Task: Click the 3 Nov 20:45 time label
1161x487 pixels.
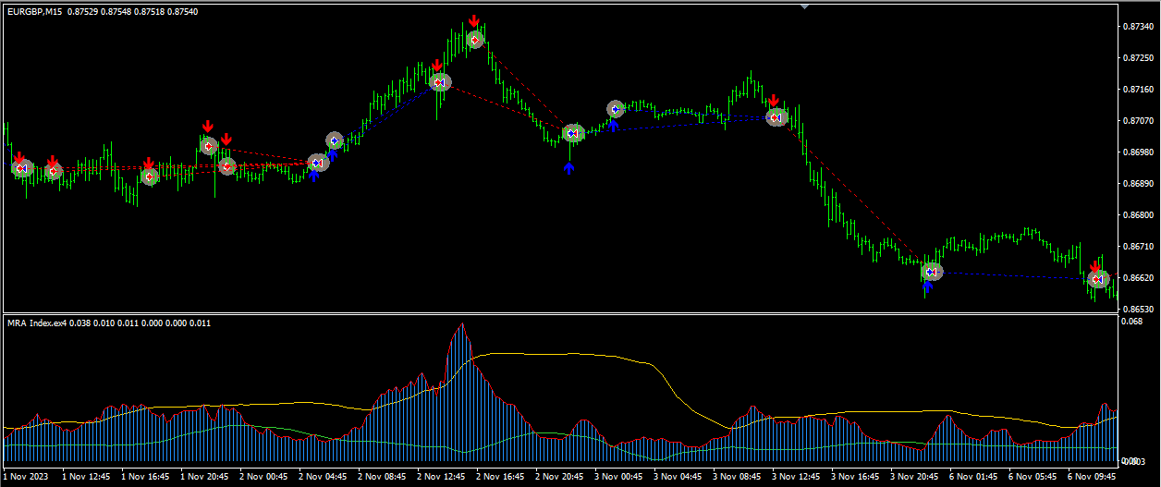Action: 914,477
